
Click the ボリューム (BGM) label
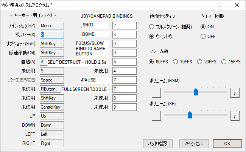pos(164,81)
